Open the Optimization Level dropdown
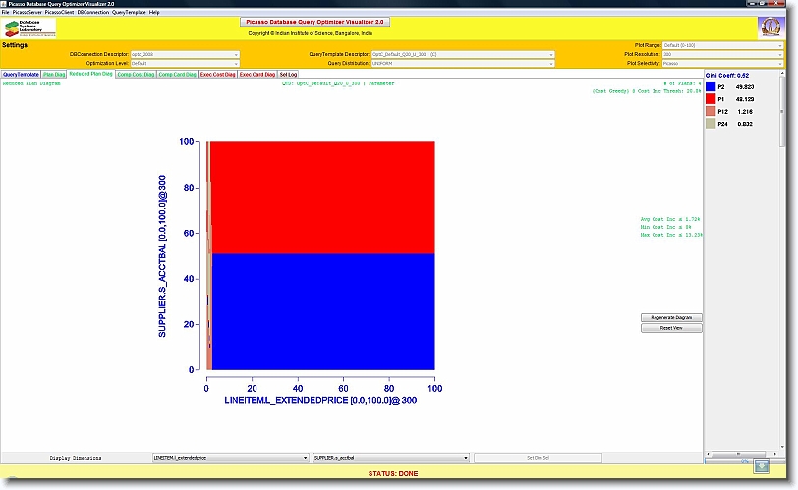Viewport: 798px width, 490px height. tap(185, 62)
